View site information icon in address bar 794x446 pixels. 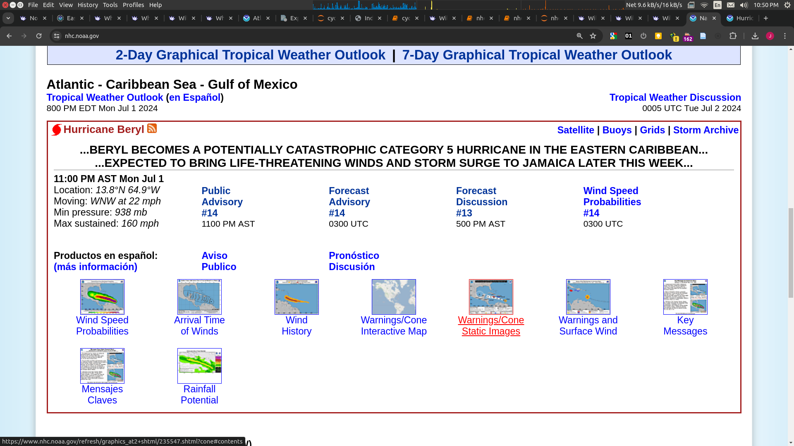pyautogui.click(x=57, y=36)
